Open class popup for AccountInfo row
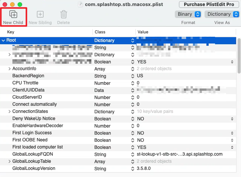The width and height of the screenshot is (241, 177). pyautogui.click(x=133, y=69)
